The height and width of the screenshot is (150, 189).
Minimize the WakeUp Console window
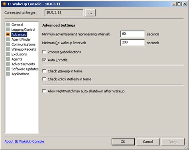click(x=174, y=4)
